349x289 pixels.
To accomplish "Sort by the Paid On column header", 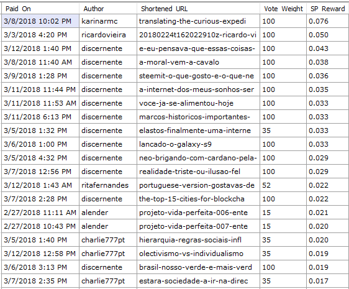I will 40,9.
